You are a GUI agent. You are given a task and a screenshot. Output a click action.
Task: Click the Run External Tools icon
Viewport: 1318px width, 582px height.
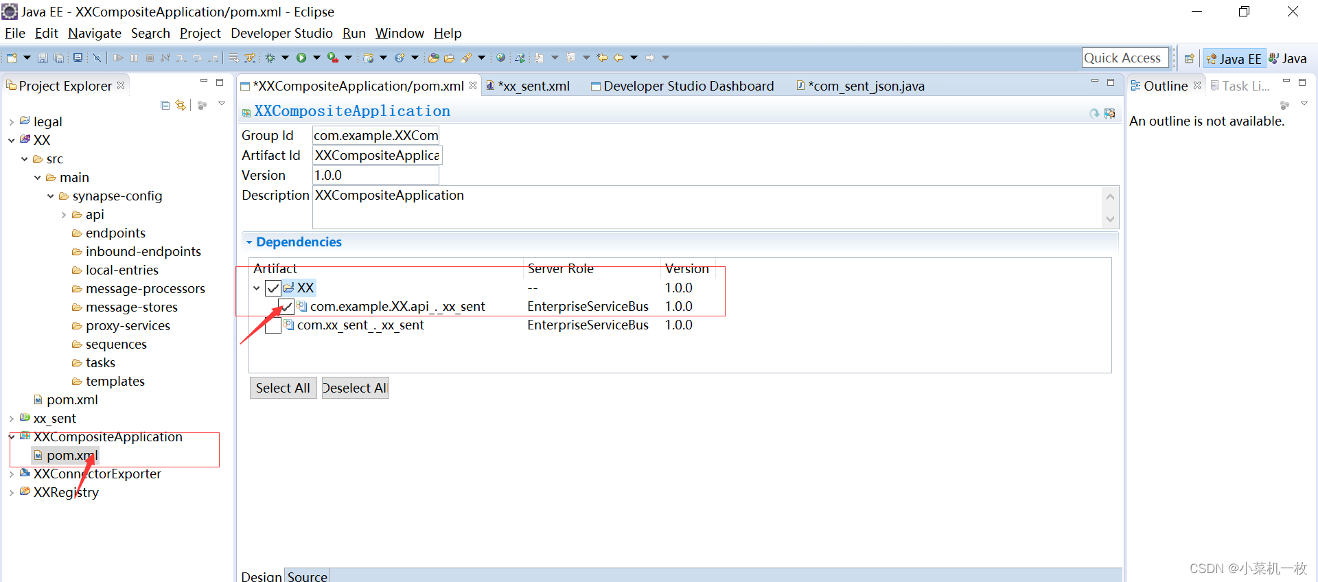tap(333, 58)
